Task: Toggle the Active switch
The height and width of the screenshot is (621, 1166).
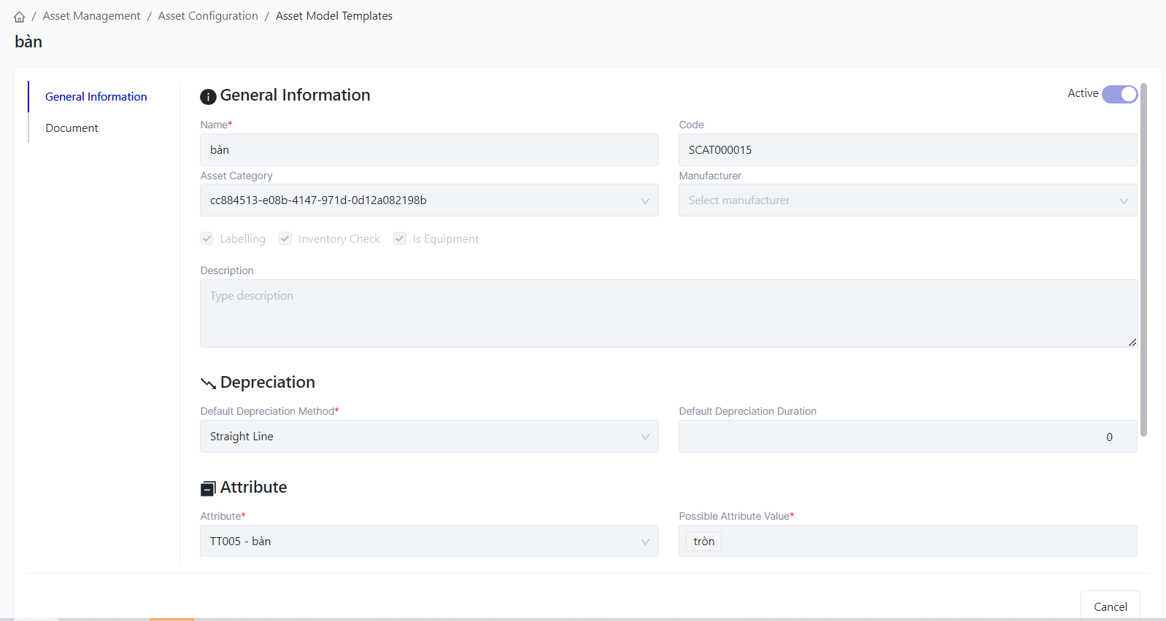Action: 1119,94
